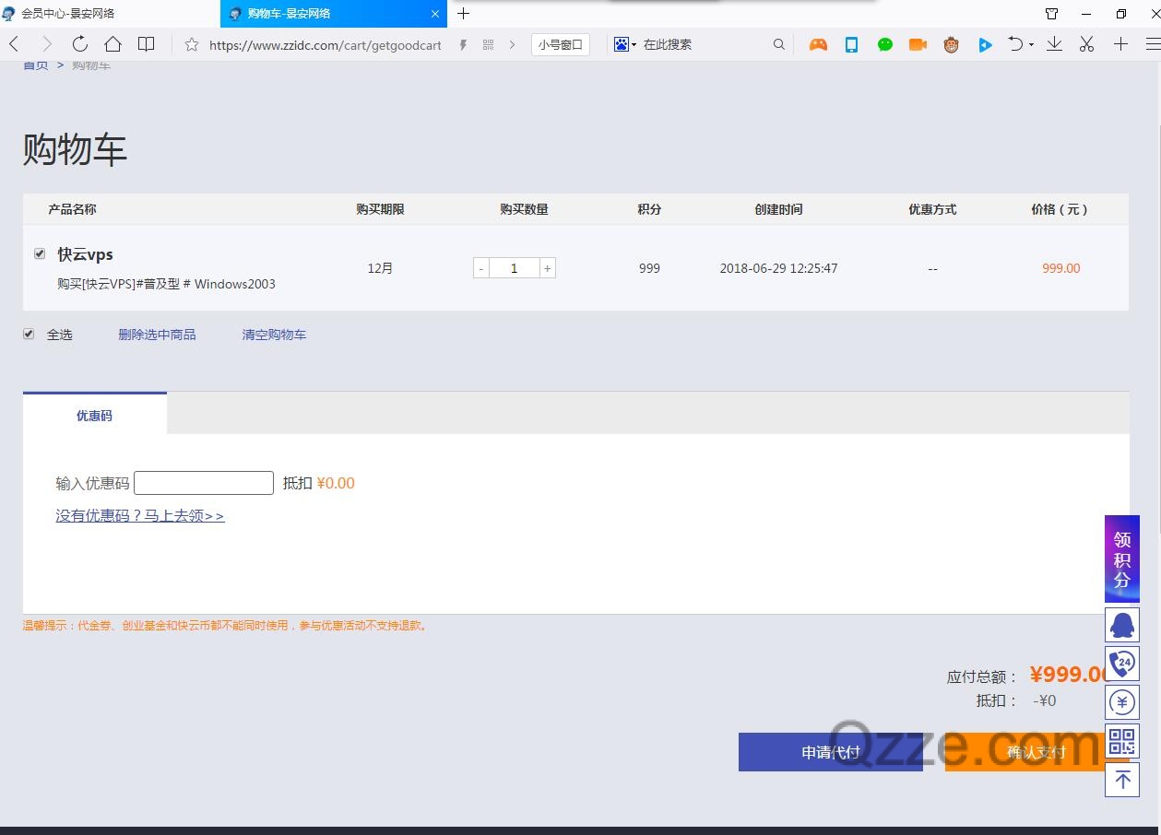
Task: Open the browser hamburger menu
Action: 1153,44
